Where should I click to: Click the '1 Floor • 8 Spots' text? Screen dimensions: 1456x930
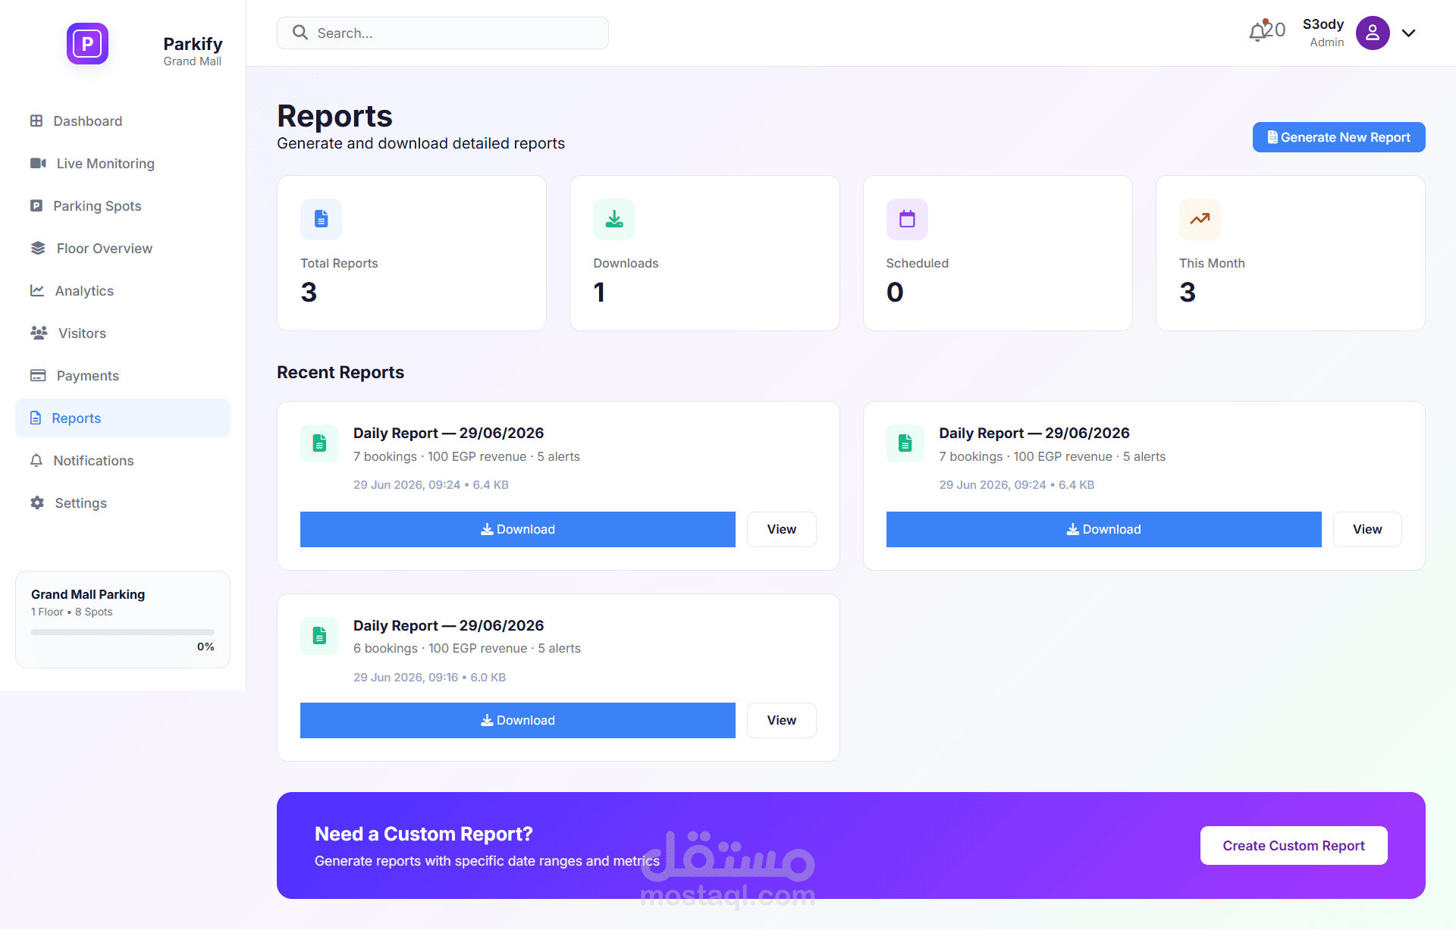(72, 612)
